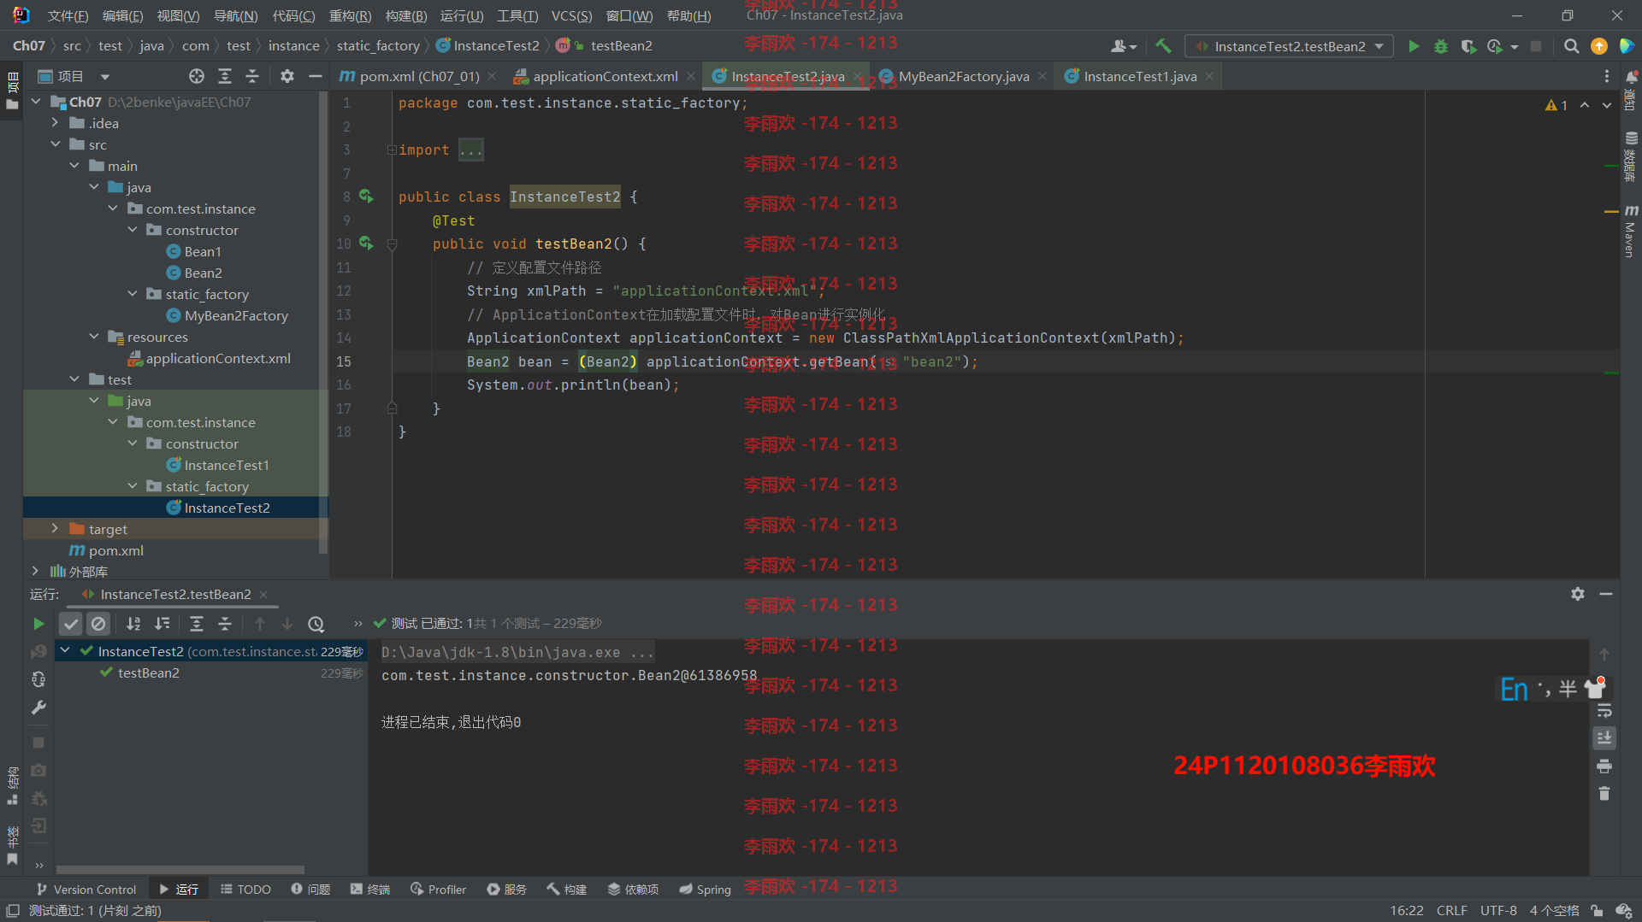This screenshot has height=922, width=1642.
Task: Clear console output with trash icon
Action: 1604,794
